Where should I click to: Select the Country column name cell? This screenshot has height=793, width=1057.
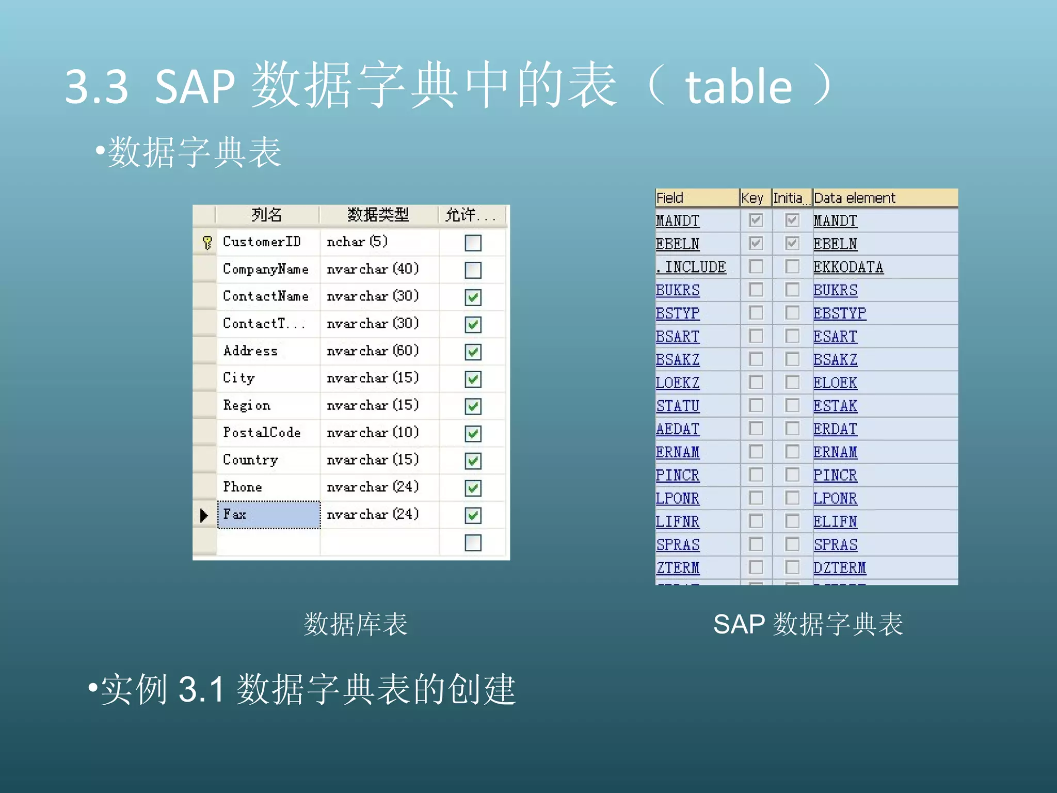point(268,460)
